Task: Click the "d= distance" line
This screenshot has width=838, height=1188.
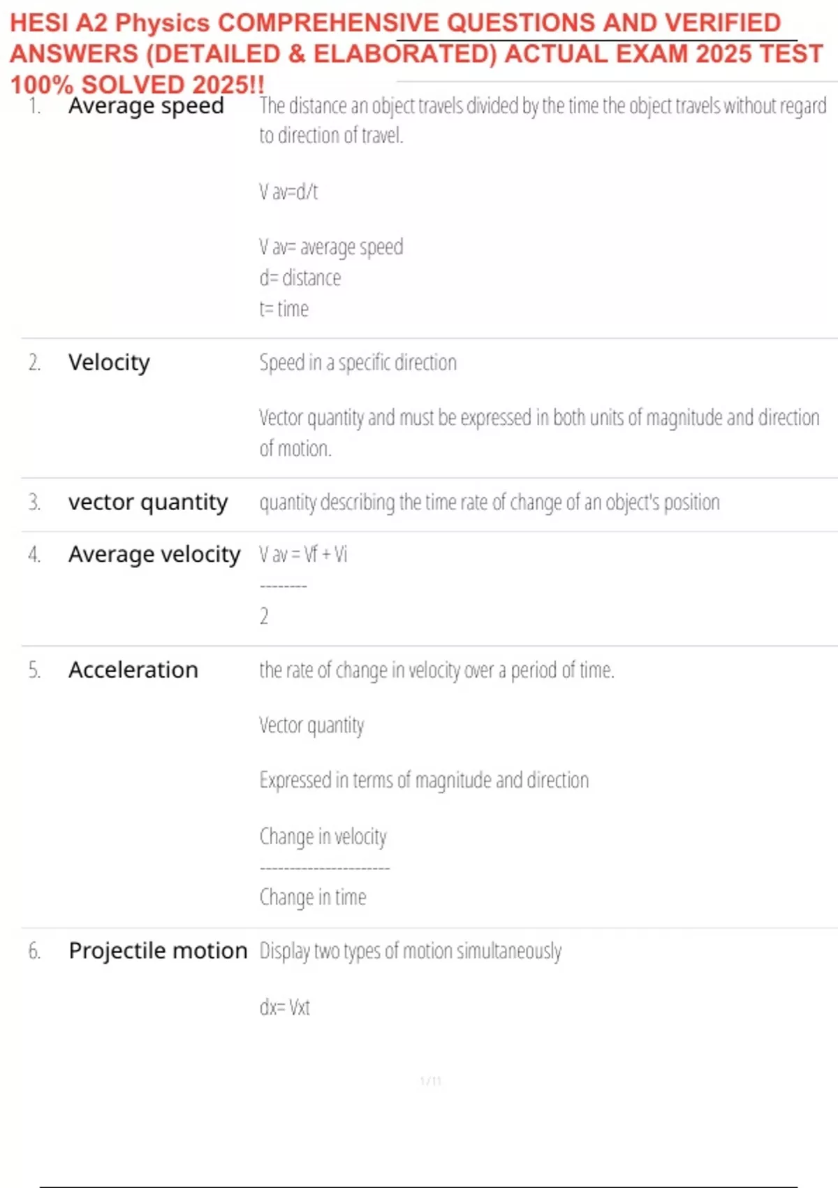Action: pyautogui.click(x=300, y=278)
